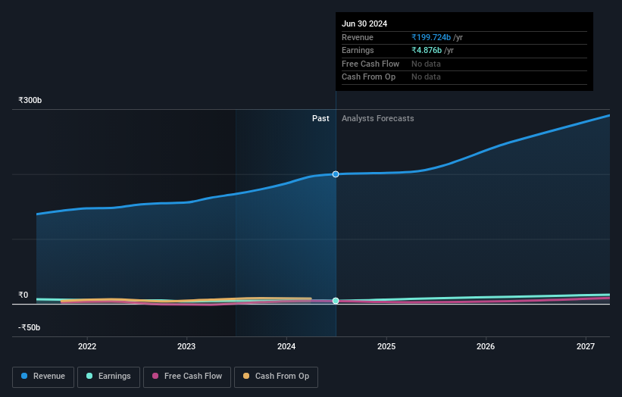The image size is (622, 397).
Task: Click the Past section label
Action: coord(320,118)
